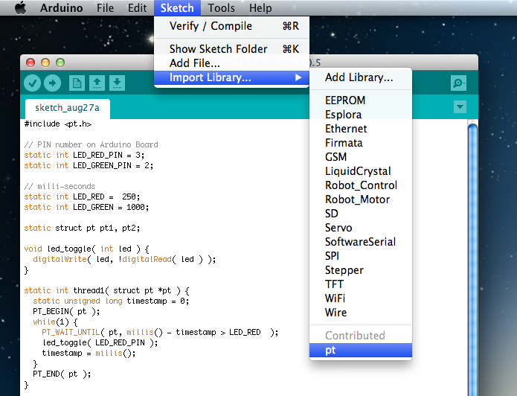Viewport: 517px width, 396px height.
Task: Import the TFT library
Action: pos(361,284)
